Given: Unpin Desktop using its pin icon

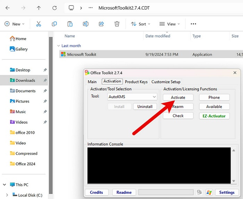Looking at the screenshot, I should click(45, 70).
